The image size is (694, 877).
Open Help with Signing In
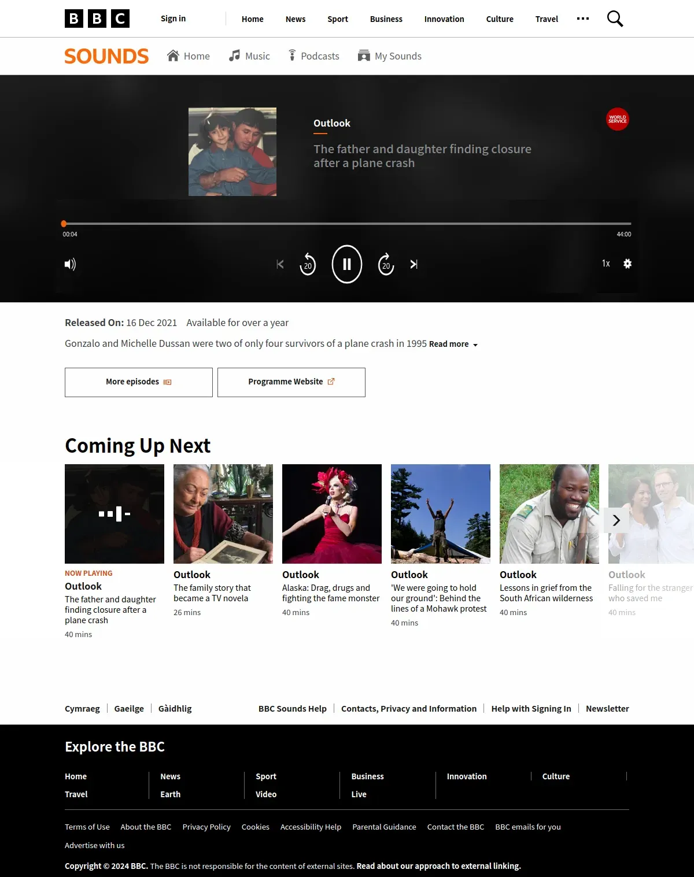click(531, 709)
